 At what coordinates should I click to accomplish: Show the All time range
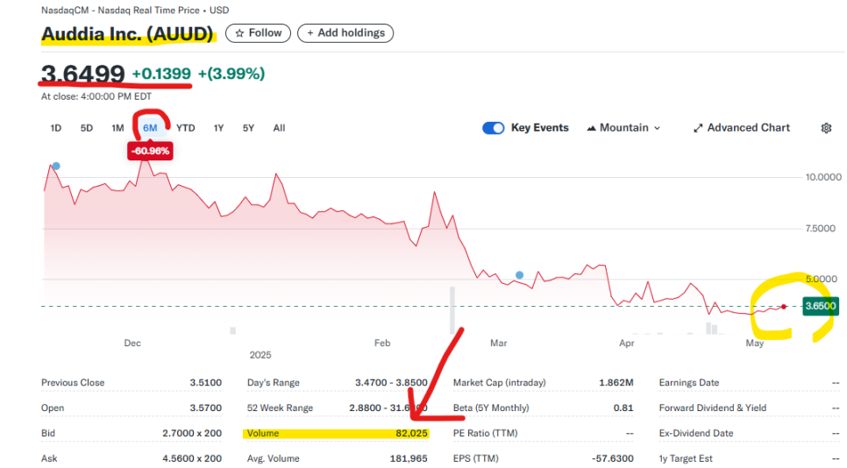click(279, 128)
